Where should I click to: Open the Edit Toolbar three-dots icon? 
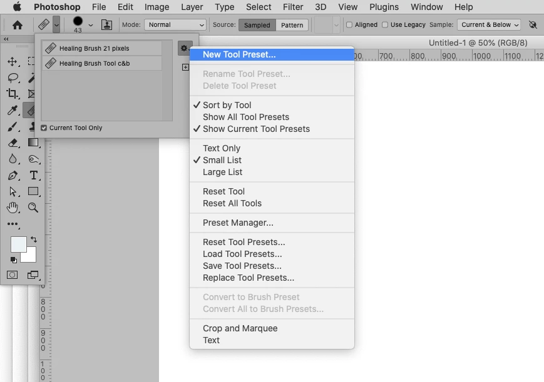(13, 224)
